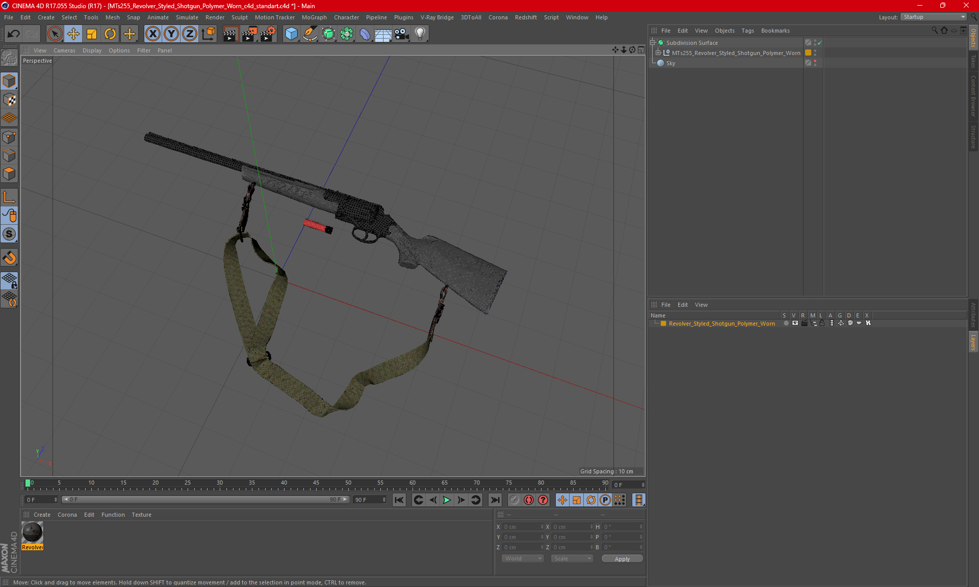Switch to Polygons mode in left sidebar
Viewport: 979px width, 587px height.
pyautogui.click(x=9, y=174)
